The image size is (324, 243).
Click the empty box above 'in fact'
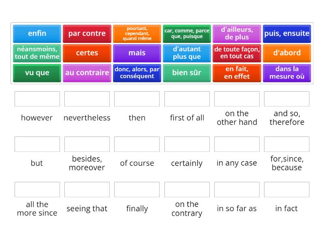coord(287,189)
